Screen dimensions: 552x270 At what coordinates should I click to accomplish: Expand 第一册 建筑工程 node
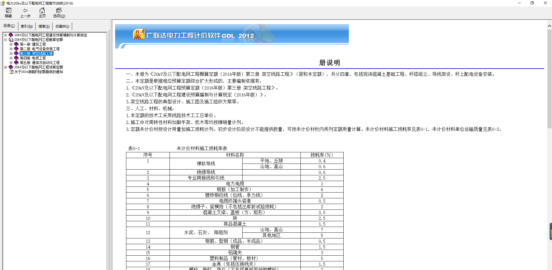[x=11, y=44]
